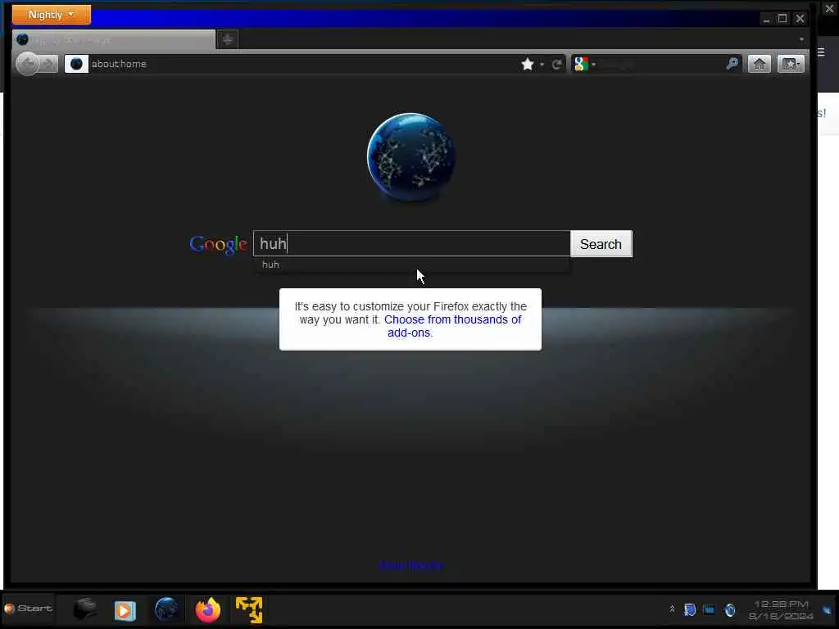Click the toolbar search magnifier icon
The image size is (839, 629).
(x=732, y=64)
